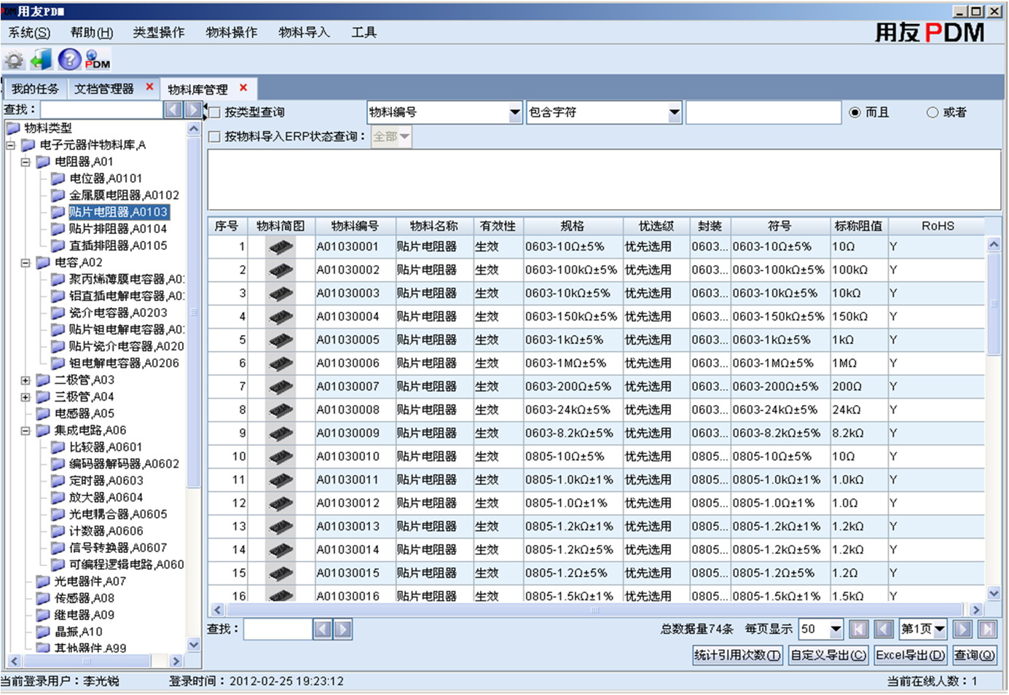1009x695 pixels.
Task: Click the query value input field
Action: coord(763,112)
